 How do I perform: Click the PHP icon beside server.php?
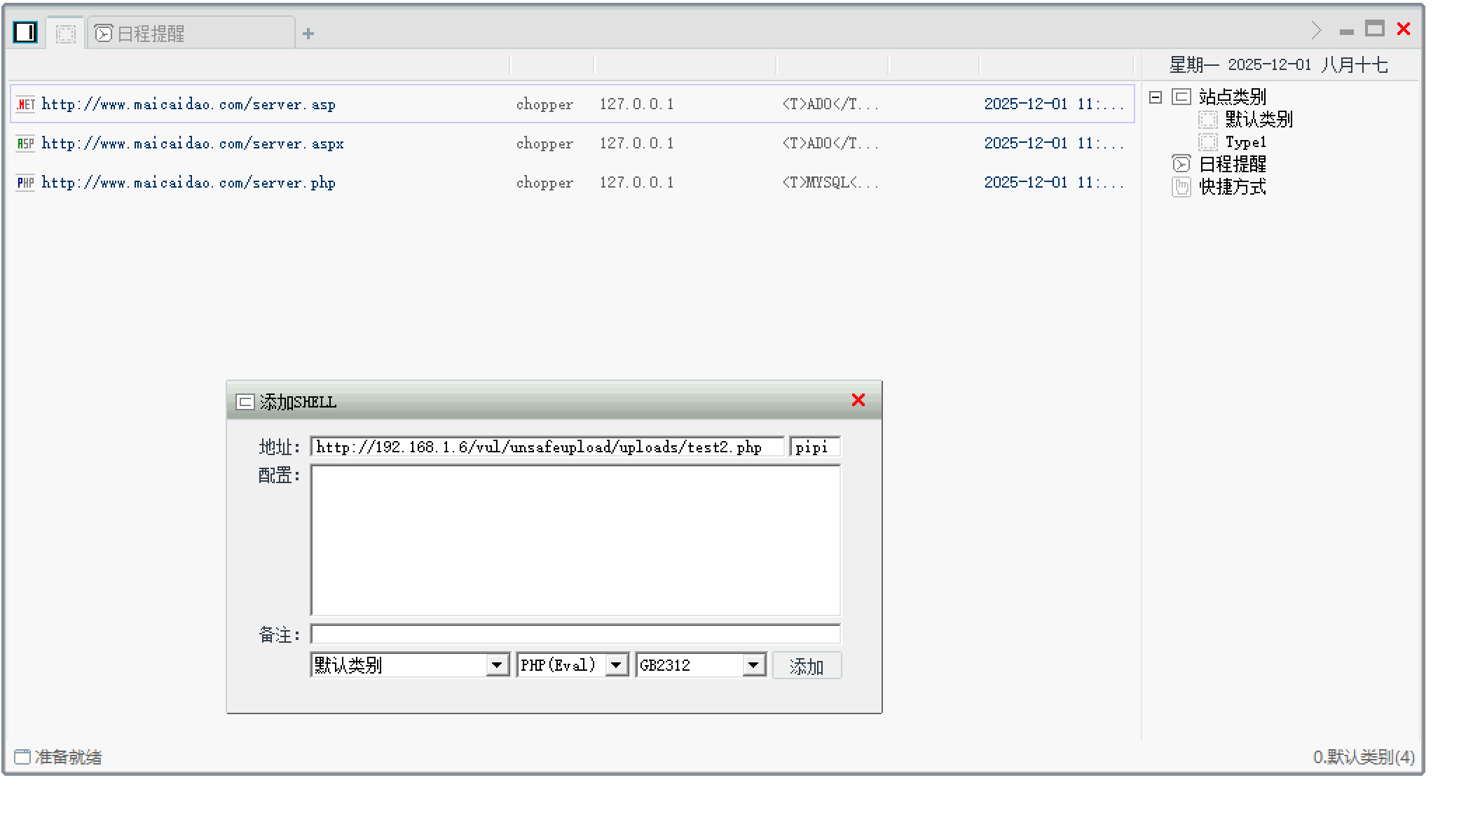click(25, 183)
